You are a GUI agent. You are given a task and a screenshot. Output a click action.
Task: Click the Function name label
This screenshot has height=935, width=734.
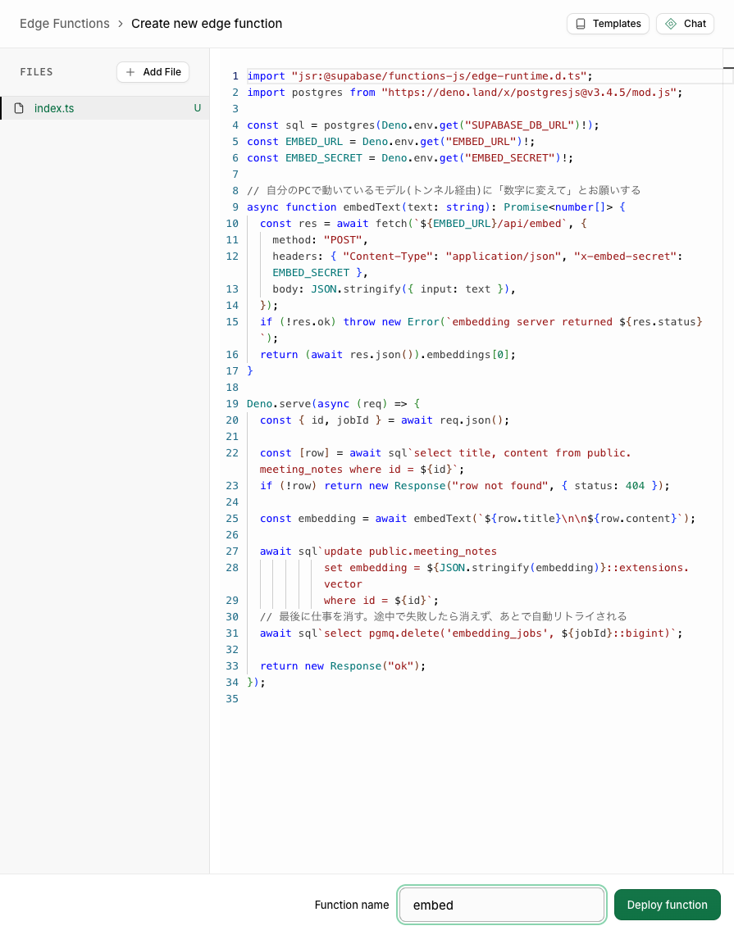tap(352, 905)
